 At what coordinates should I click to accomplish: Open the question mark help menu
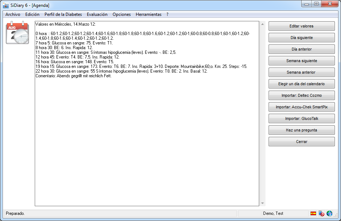(167, 14)
